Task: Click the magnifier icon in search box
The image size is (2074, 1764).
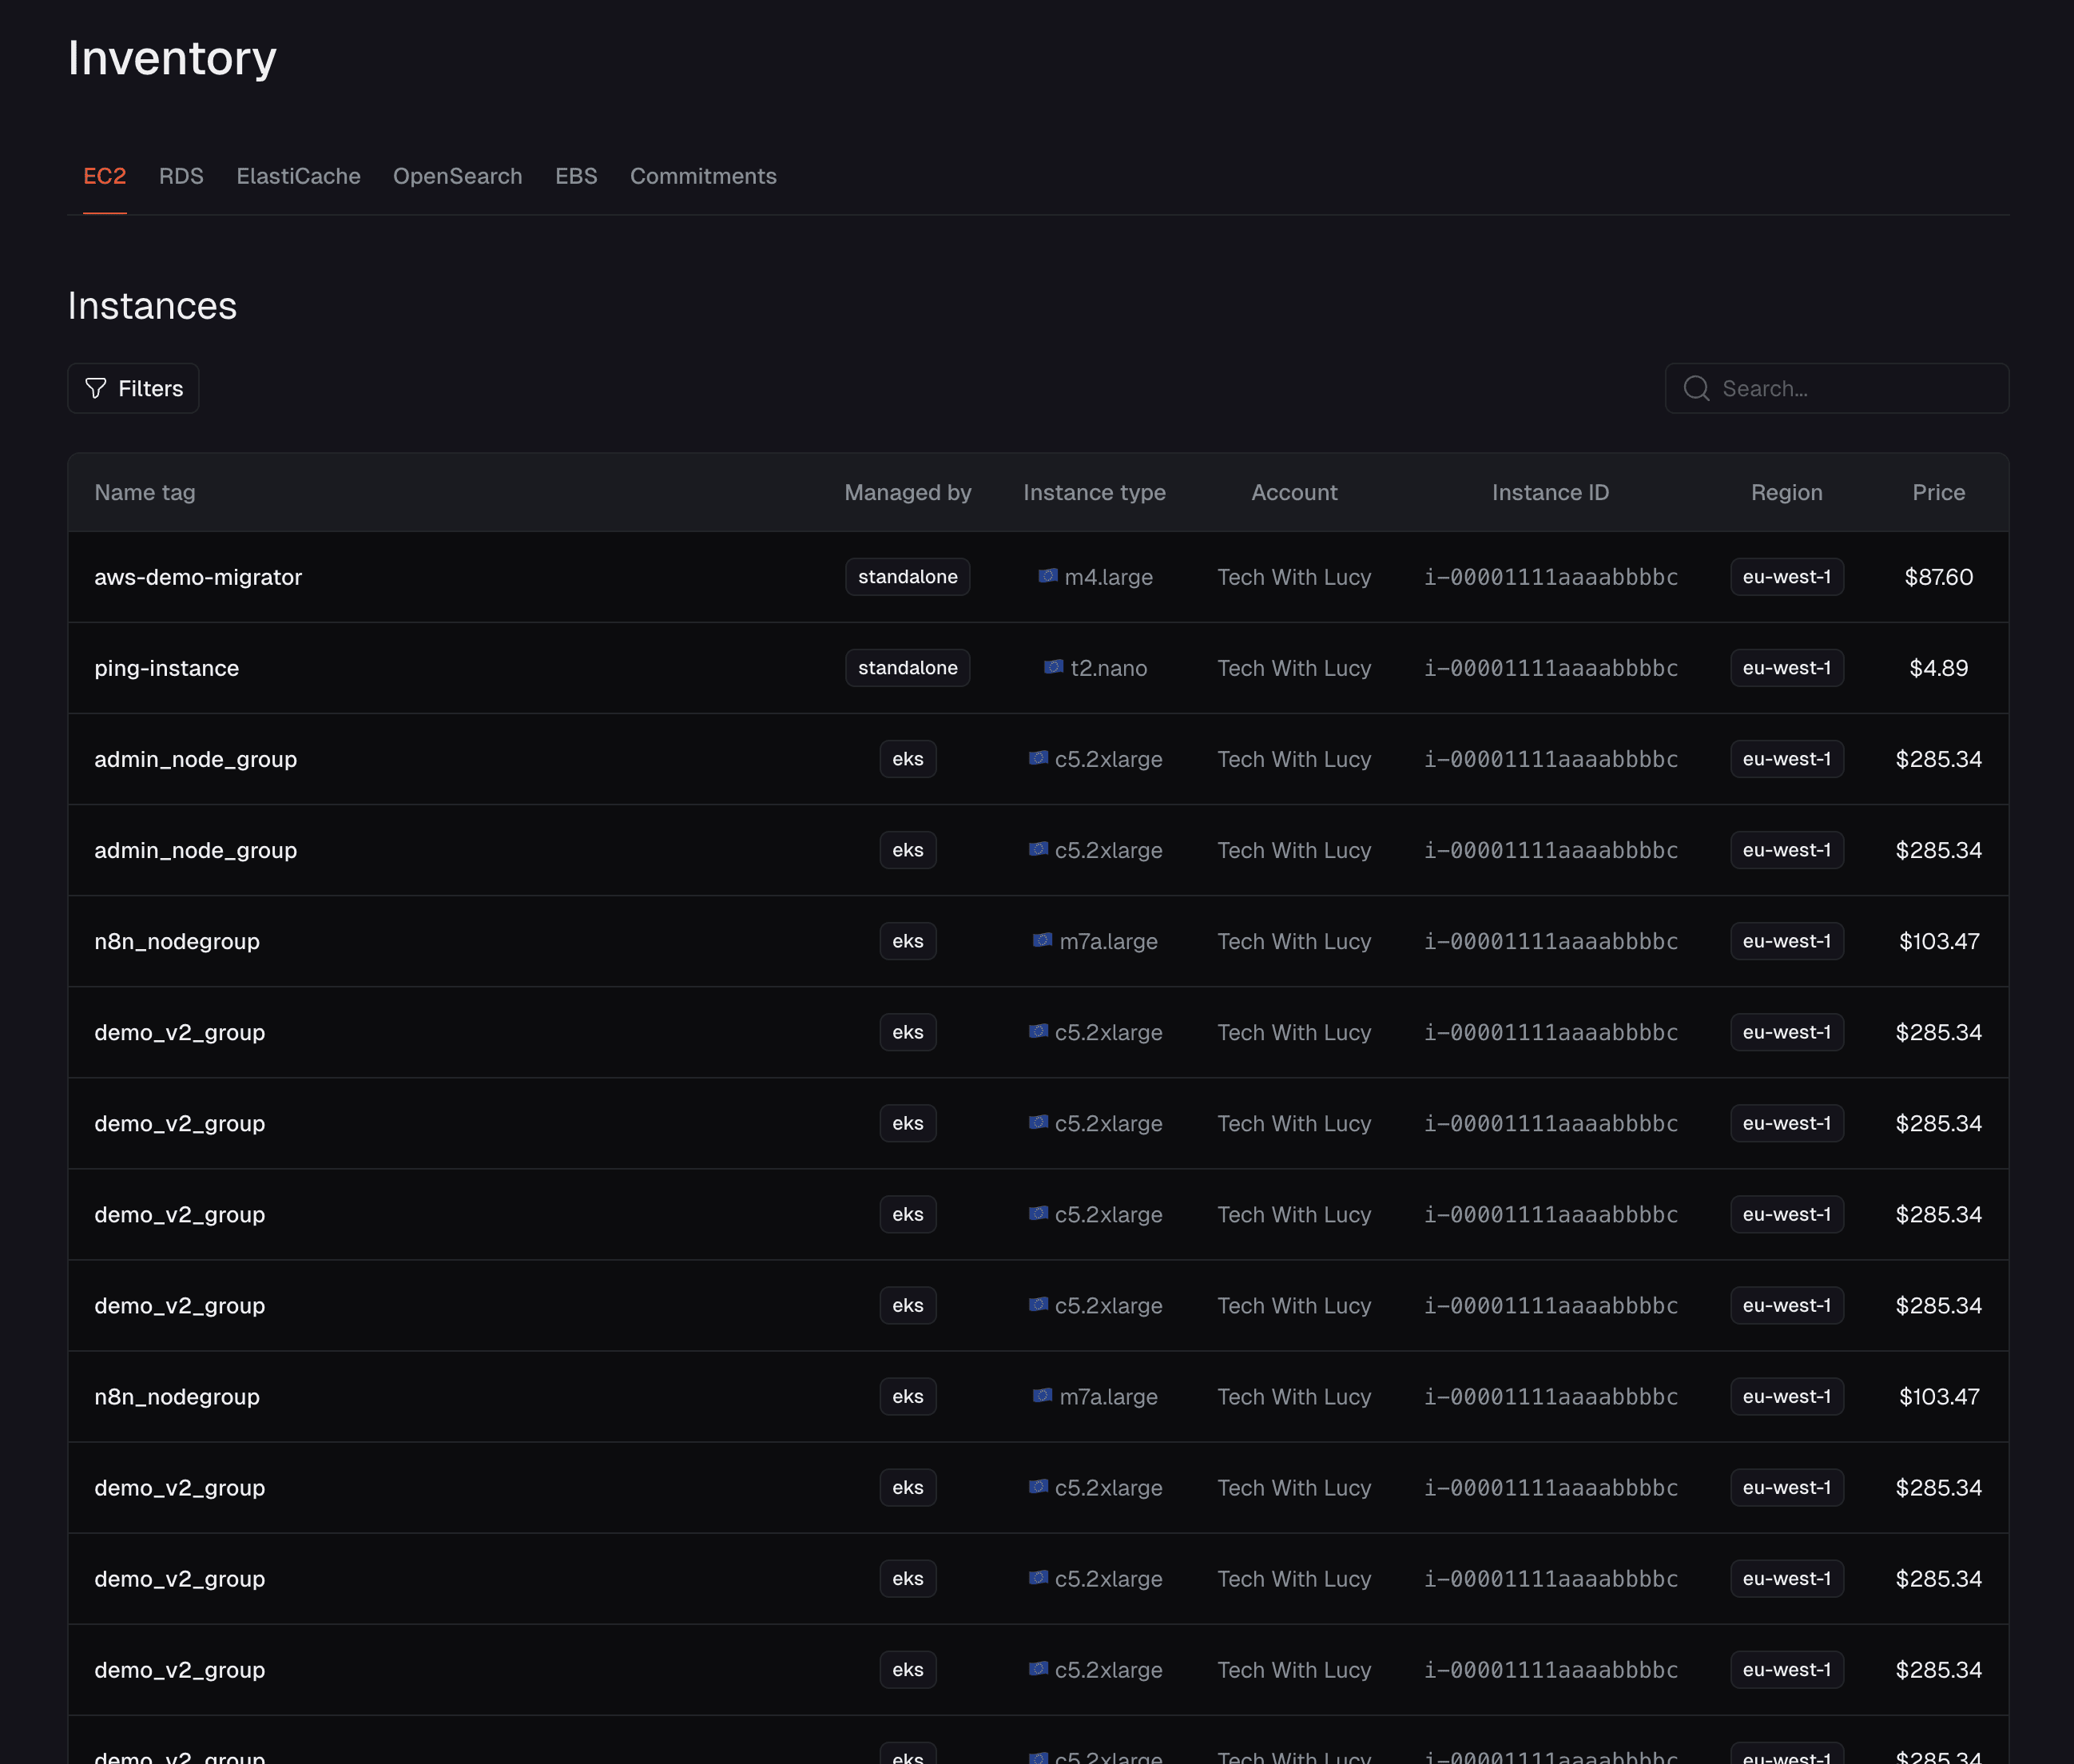Action: [x=1696, y=388]
